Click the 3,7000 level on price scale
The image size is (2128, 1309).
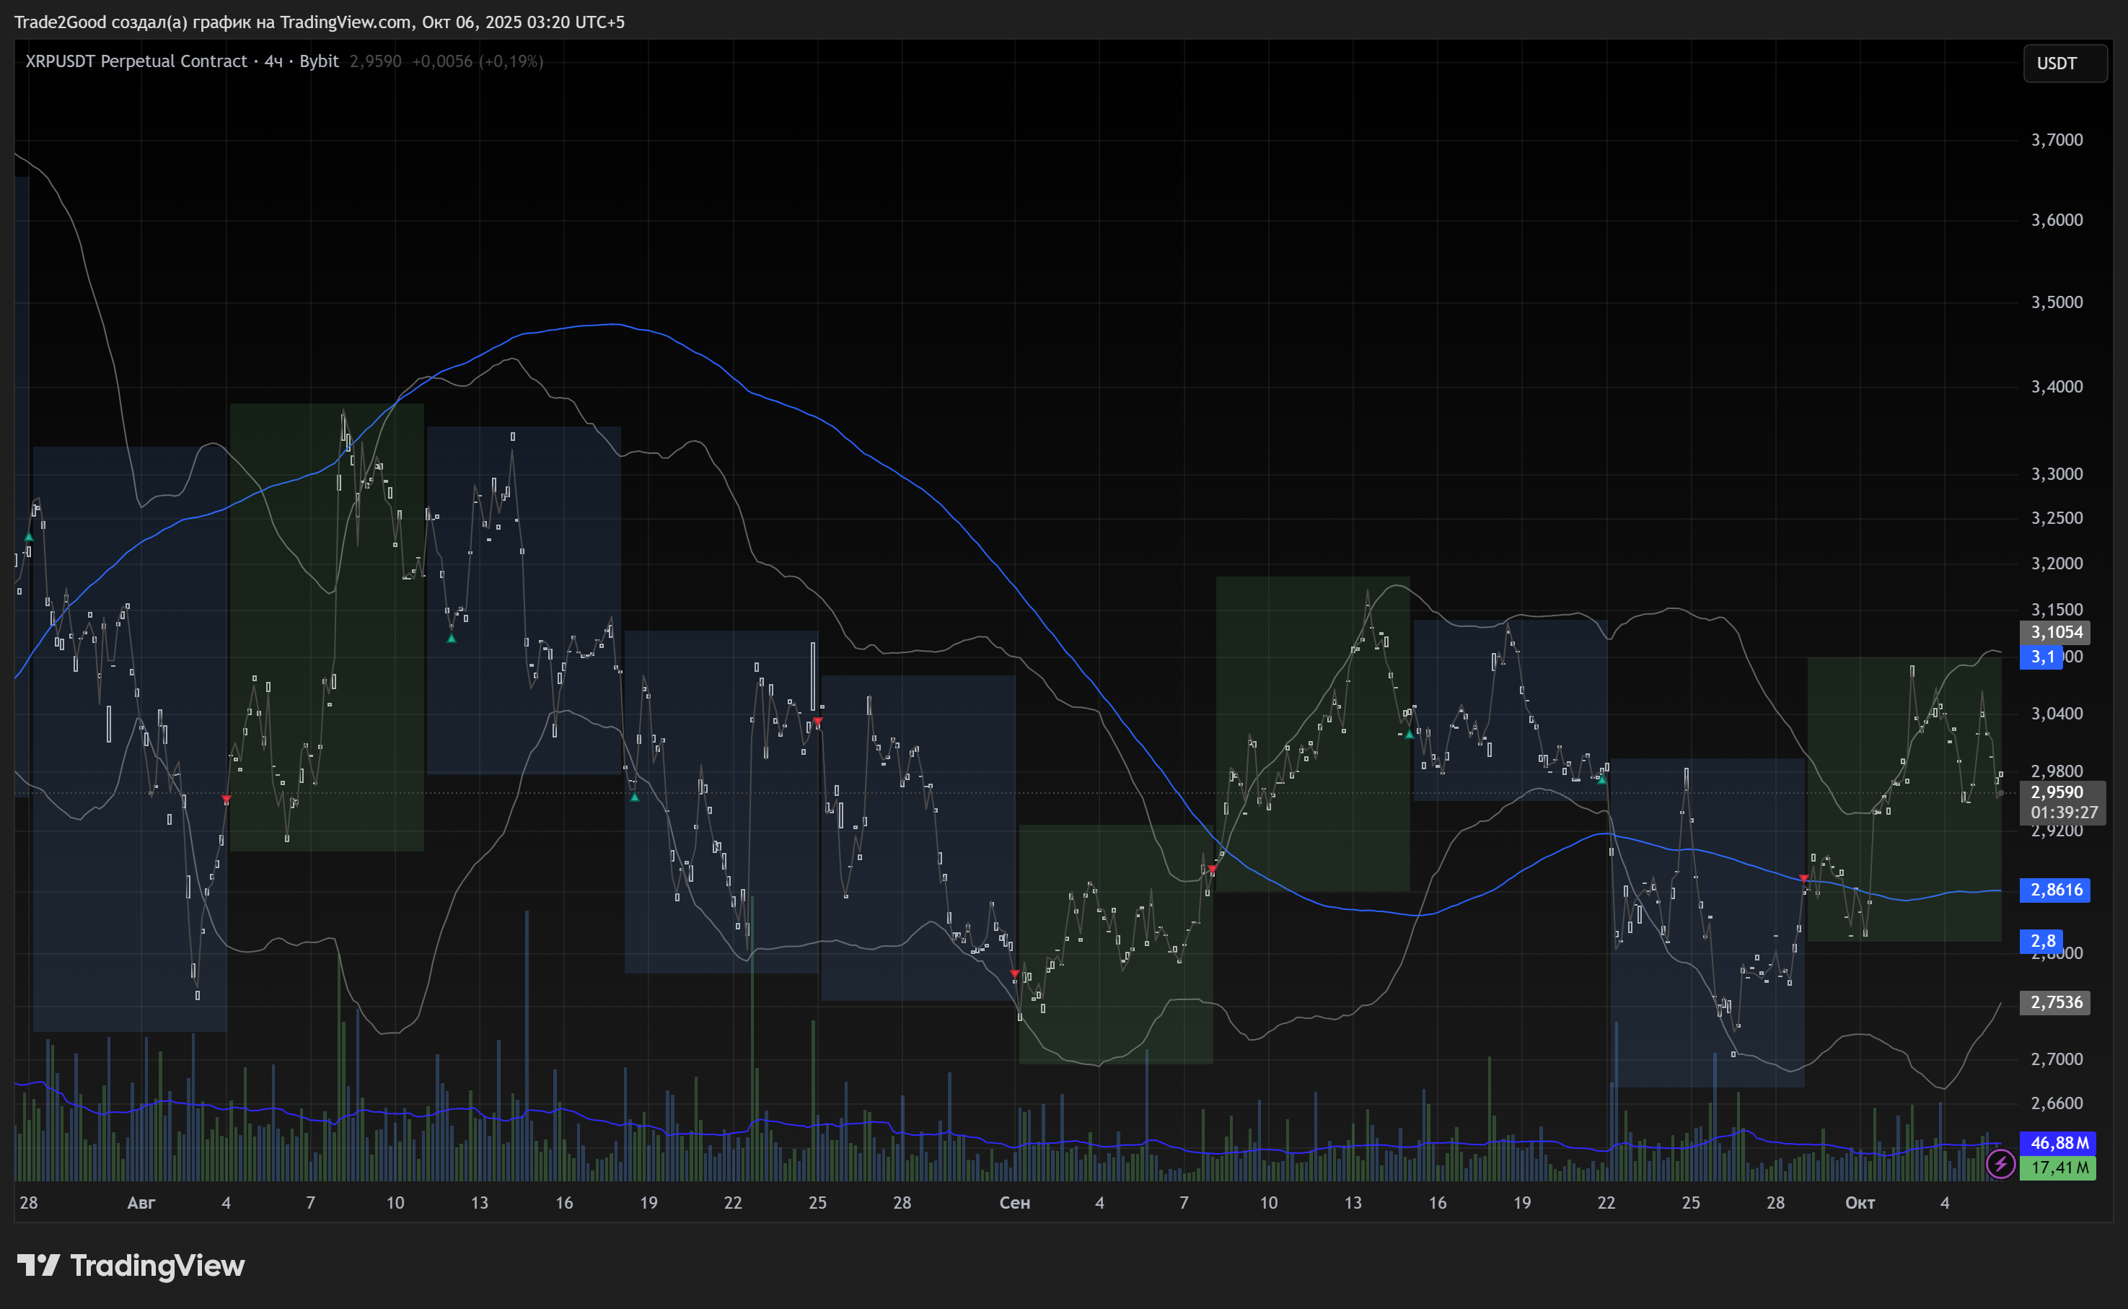click(2056, 140)
